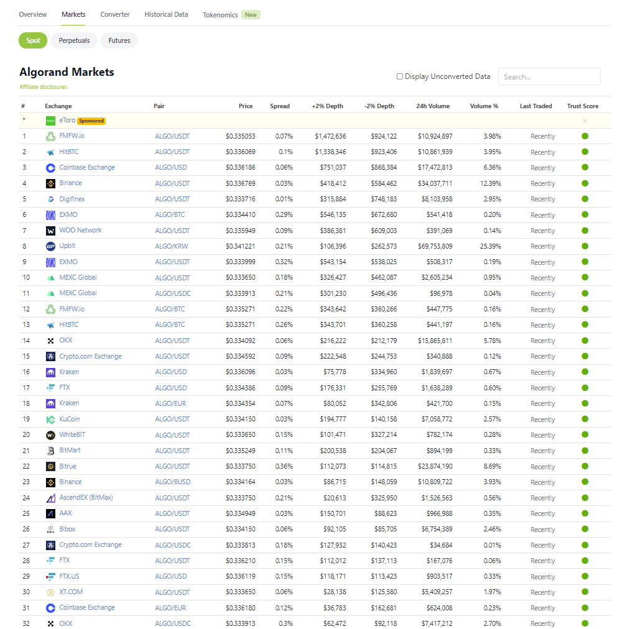Open the Affiliate disclosures link
Screen dimensions: 633x629
point(43,87)
